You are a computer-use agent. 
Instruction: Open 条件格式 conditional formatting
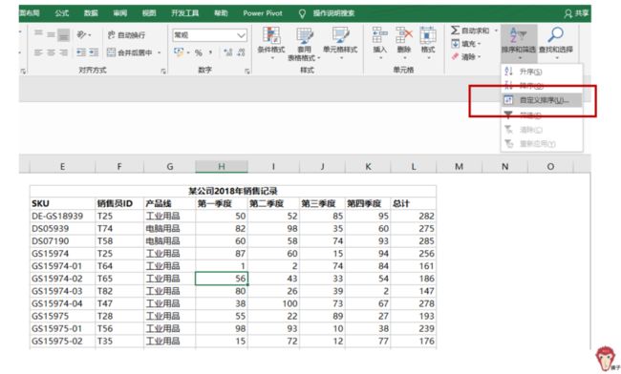tap(271, 43)
